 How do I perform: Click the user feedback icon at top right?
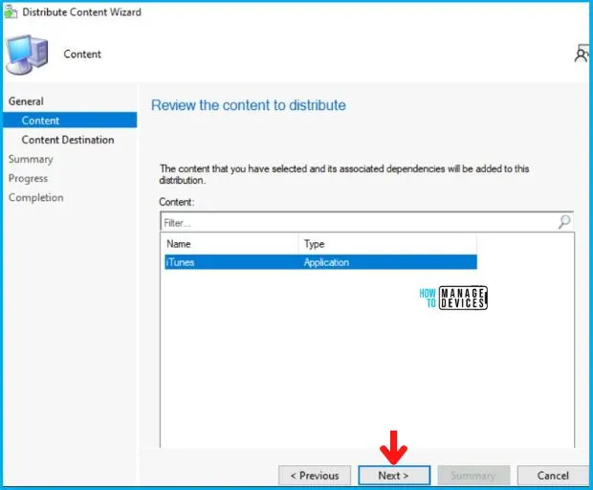coord(582,55)
